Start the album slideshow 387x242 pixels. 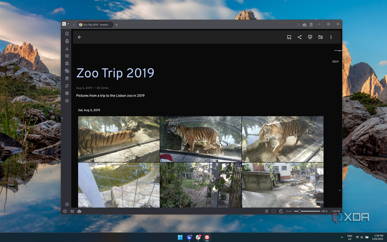point(310,37)
